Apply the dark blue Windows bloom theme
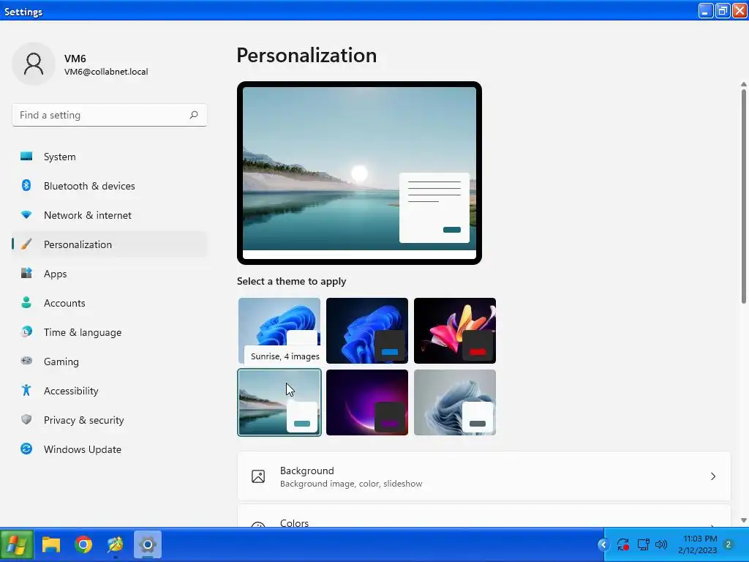This screenshot has height=562, width=749. (367, 331)
